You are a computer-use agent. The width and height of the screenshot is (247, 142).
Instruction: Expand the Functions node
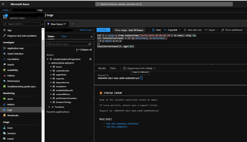coord(49,107)
